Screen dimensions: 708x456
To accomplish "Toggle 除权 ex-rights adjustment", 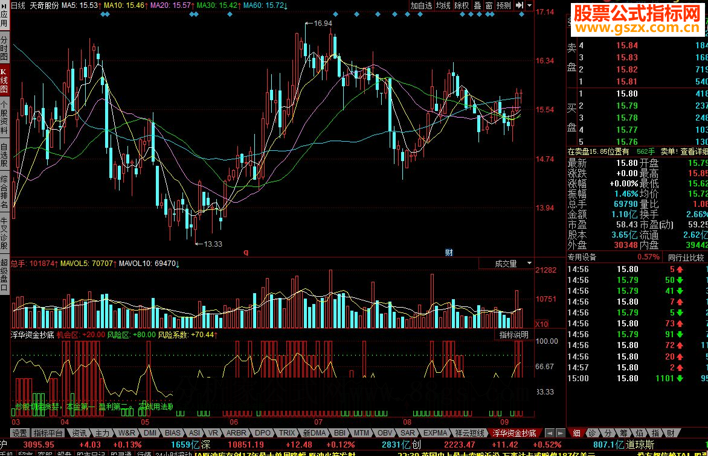I will click(x=462, y=5).
